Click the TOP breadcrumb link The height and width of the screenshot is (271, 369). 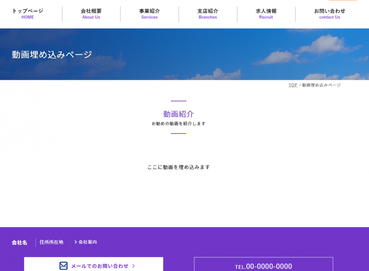(x=293, y=85)
